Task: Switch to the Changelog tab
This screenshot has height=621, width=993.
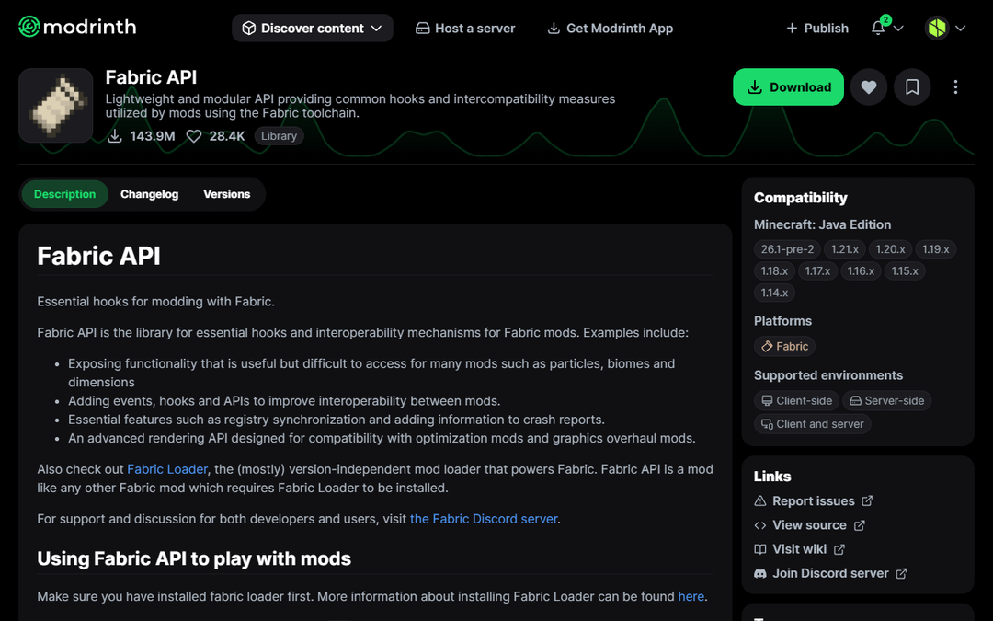Action: coord(149,194)
